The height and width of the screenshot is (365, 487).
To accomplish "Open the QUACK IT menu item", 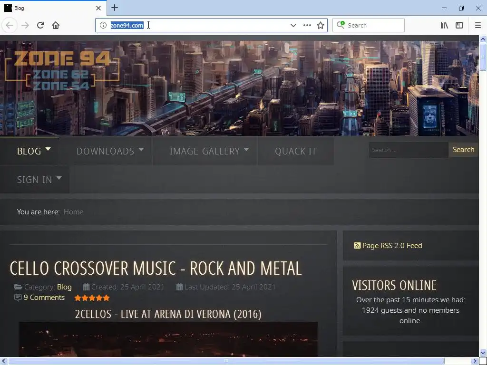I will pos(295,151).
